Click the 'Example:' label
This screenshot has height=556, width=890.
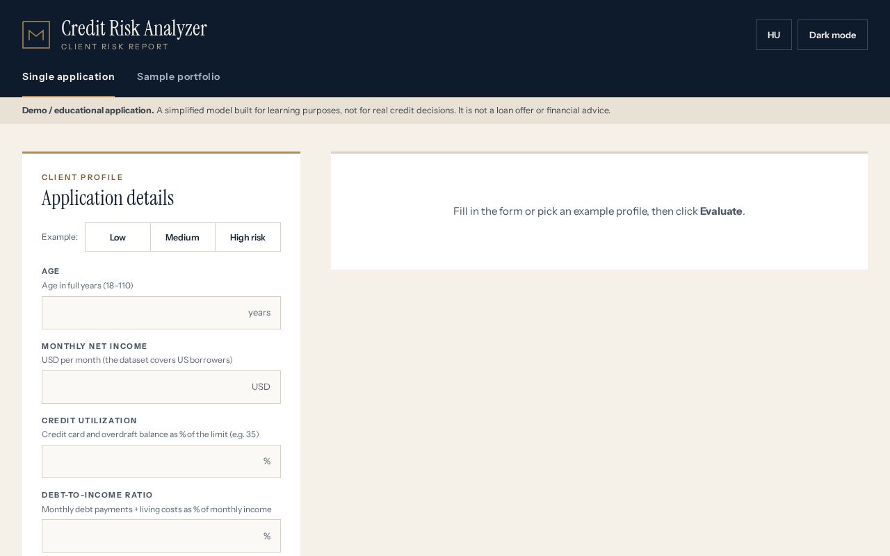(x=60, y=237)
